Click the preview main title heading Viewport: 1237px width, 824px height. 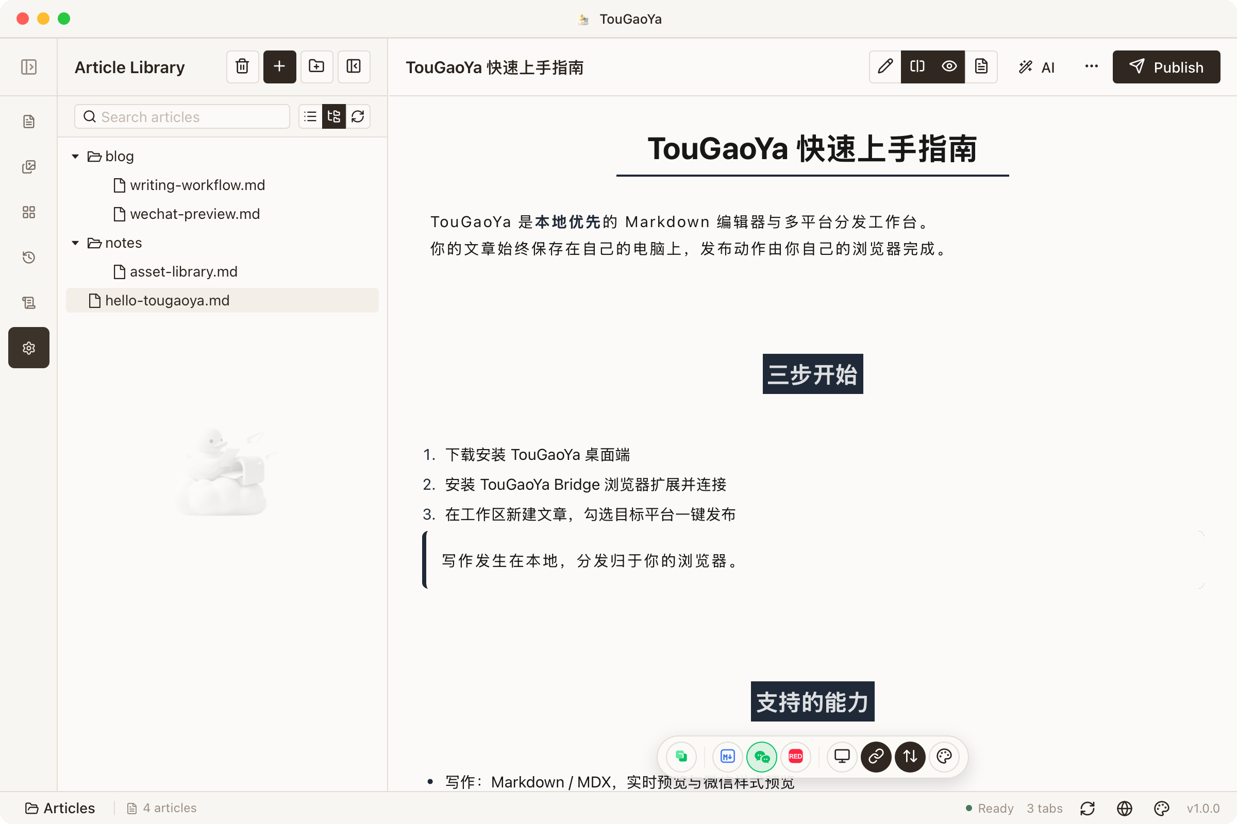click(813, 149)
